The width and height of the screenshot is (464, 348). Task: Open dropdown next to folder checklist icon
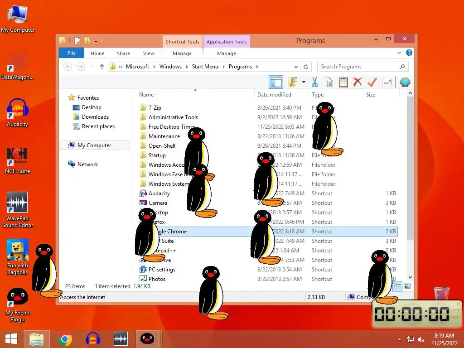coord(304,82)
